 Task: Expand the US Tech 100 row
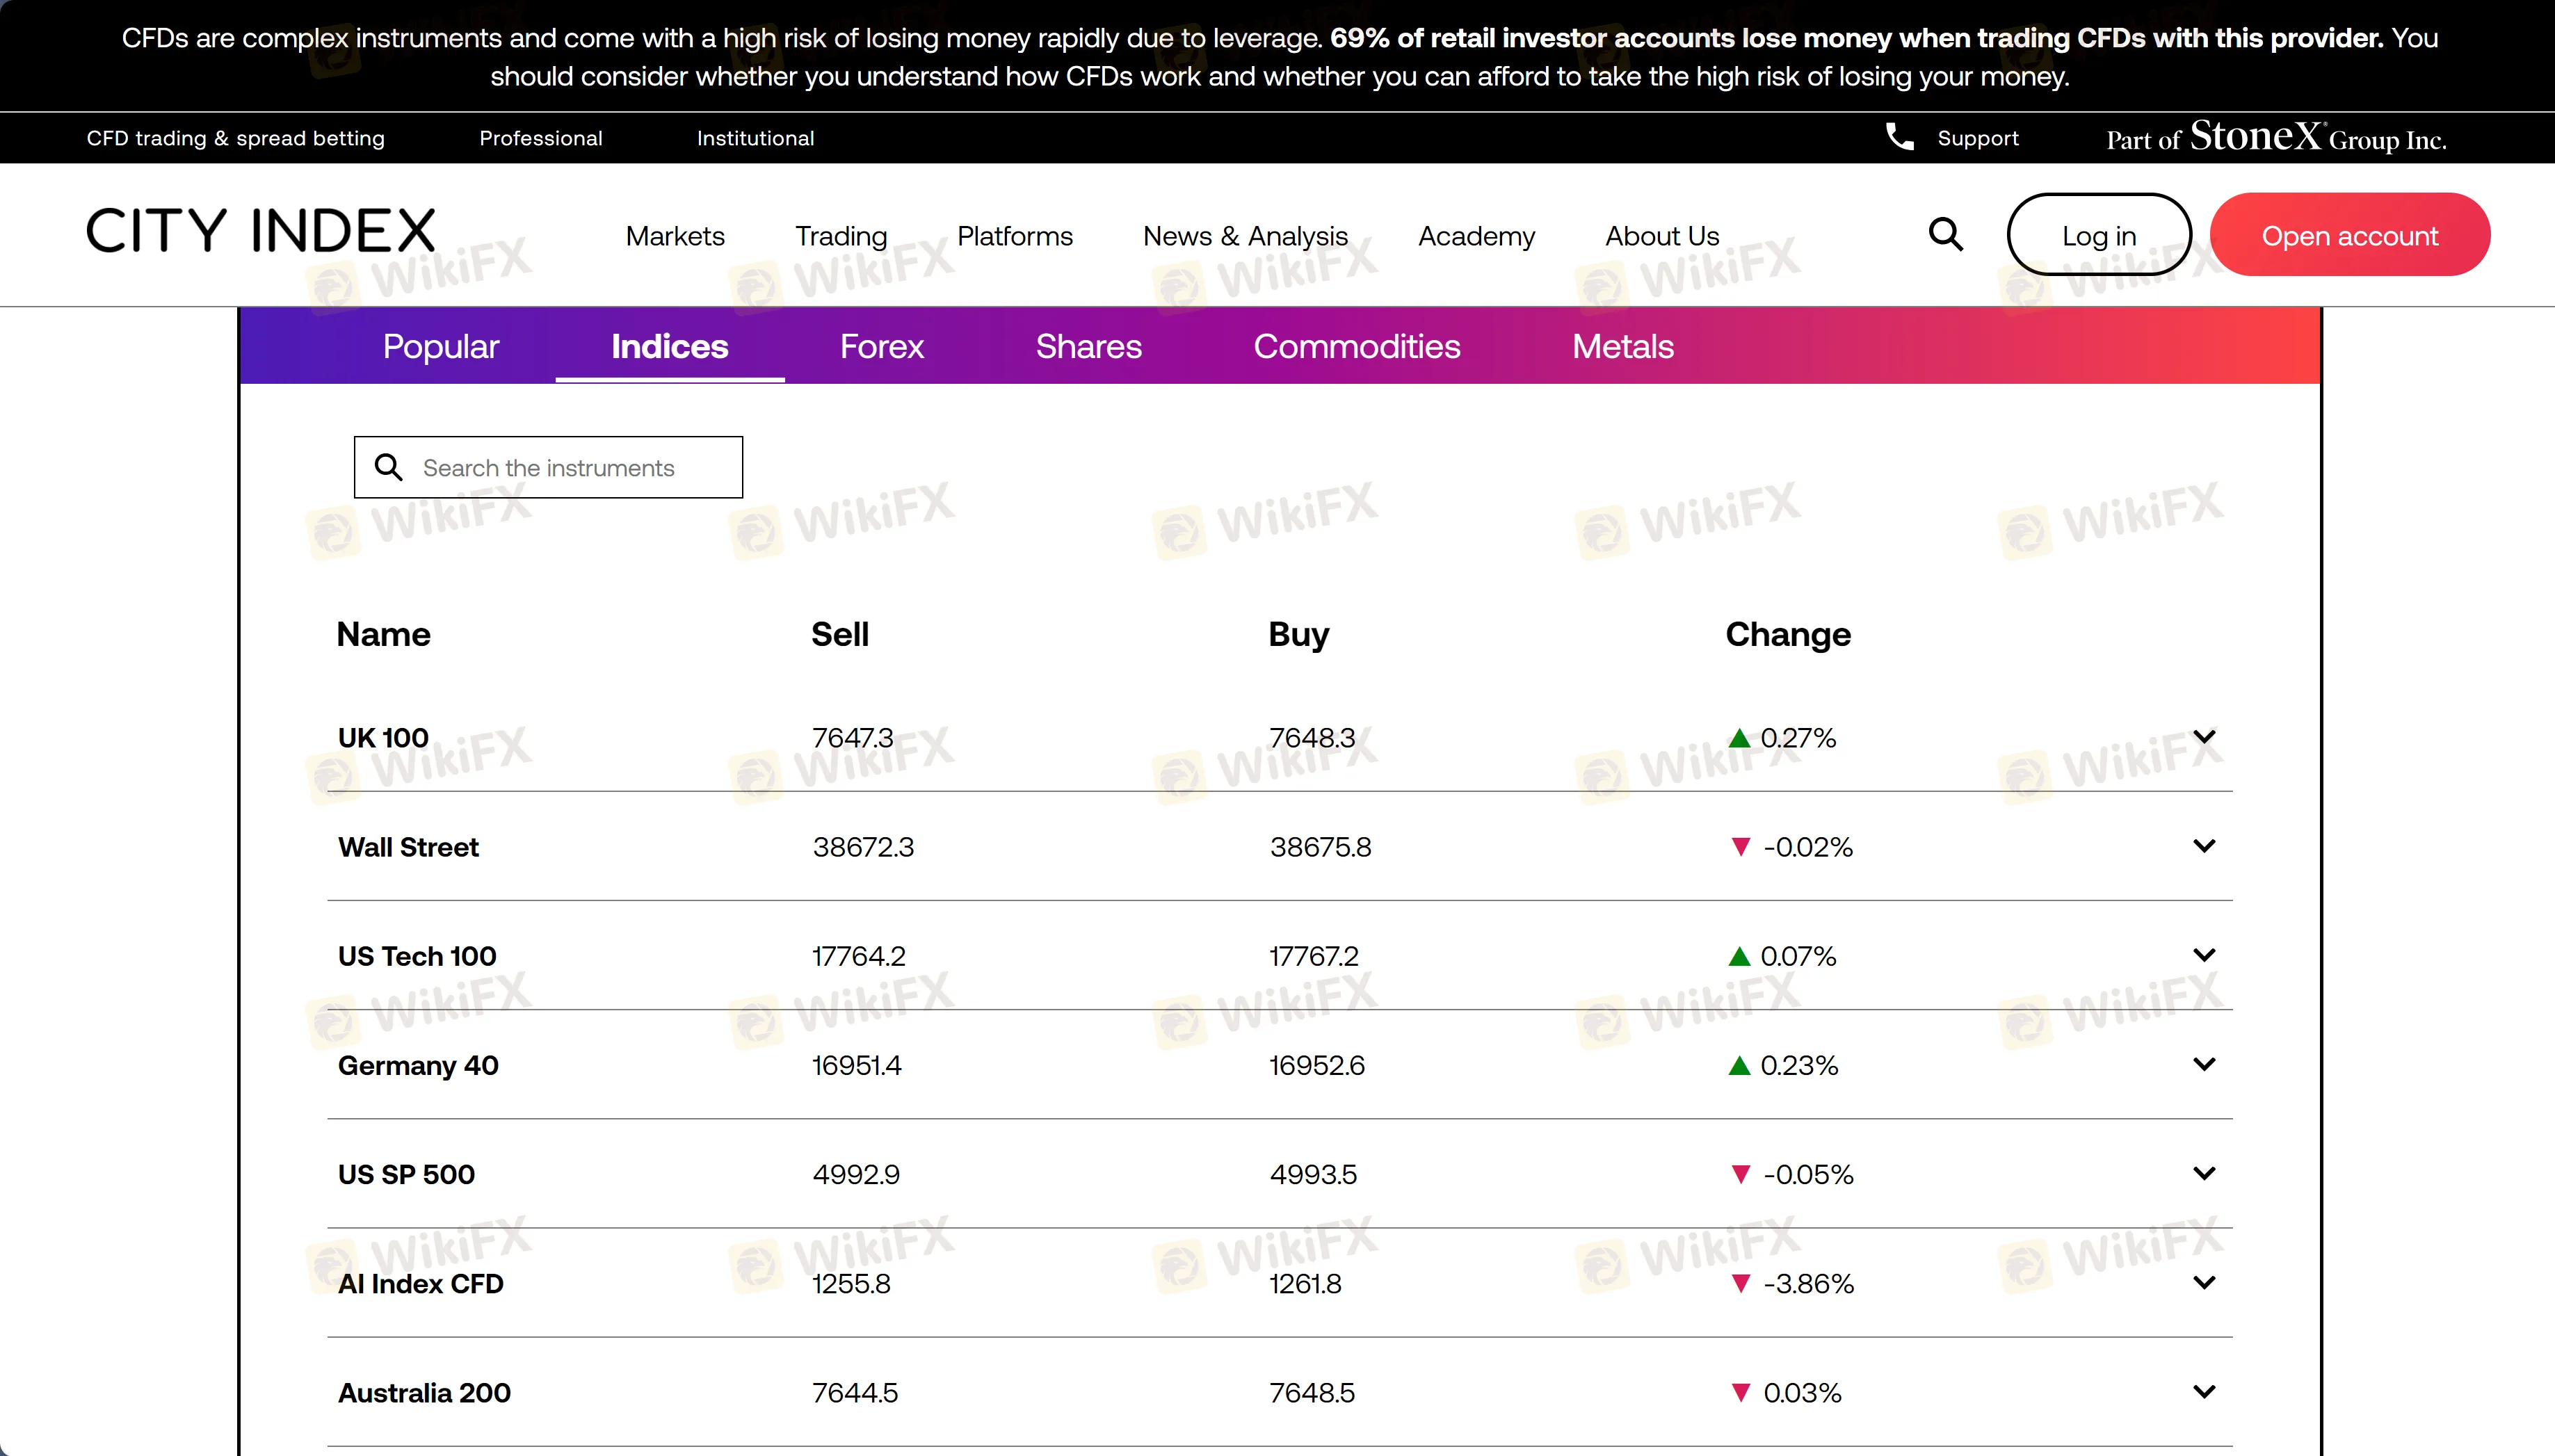2204,955
